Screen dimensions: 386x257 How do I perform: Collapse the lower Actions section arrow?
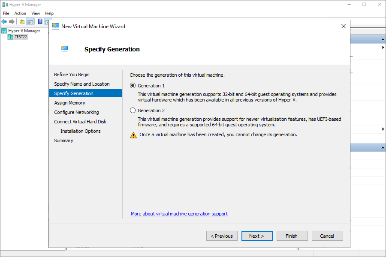click(x=383, y=147)
